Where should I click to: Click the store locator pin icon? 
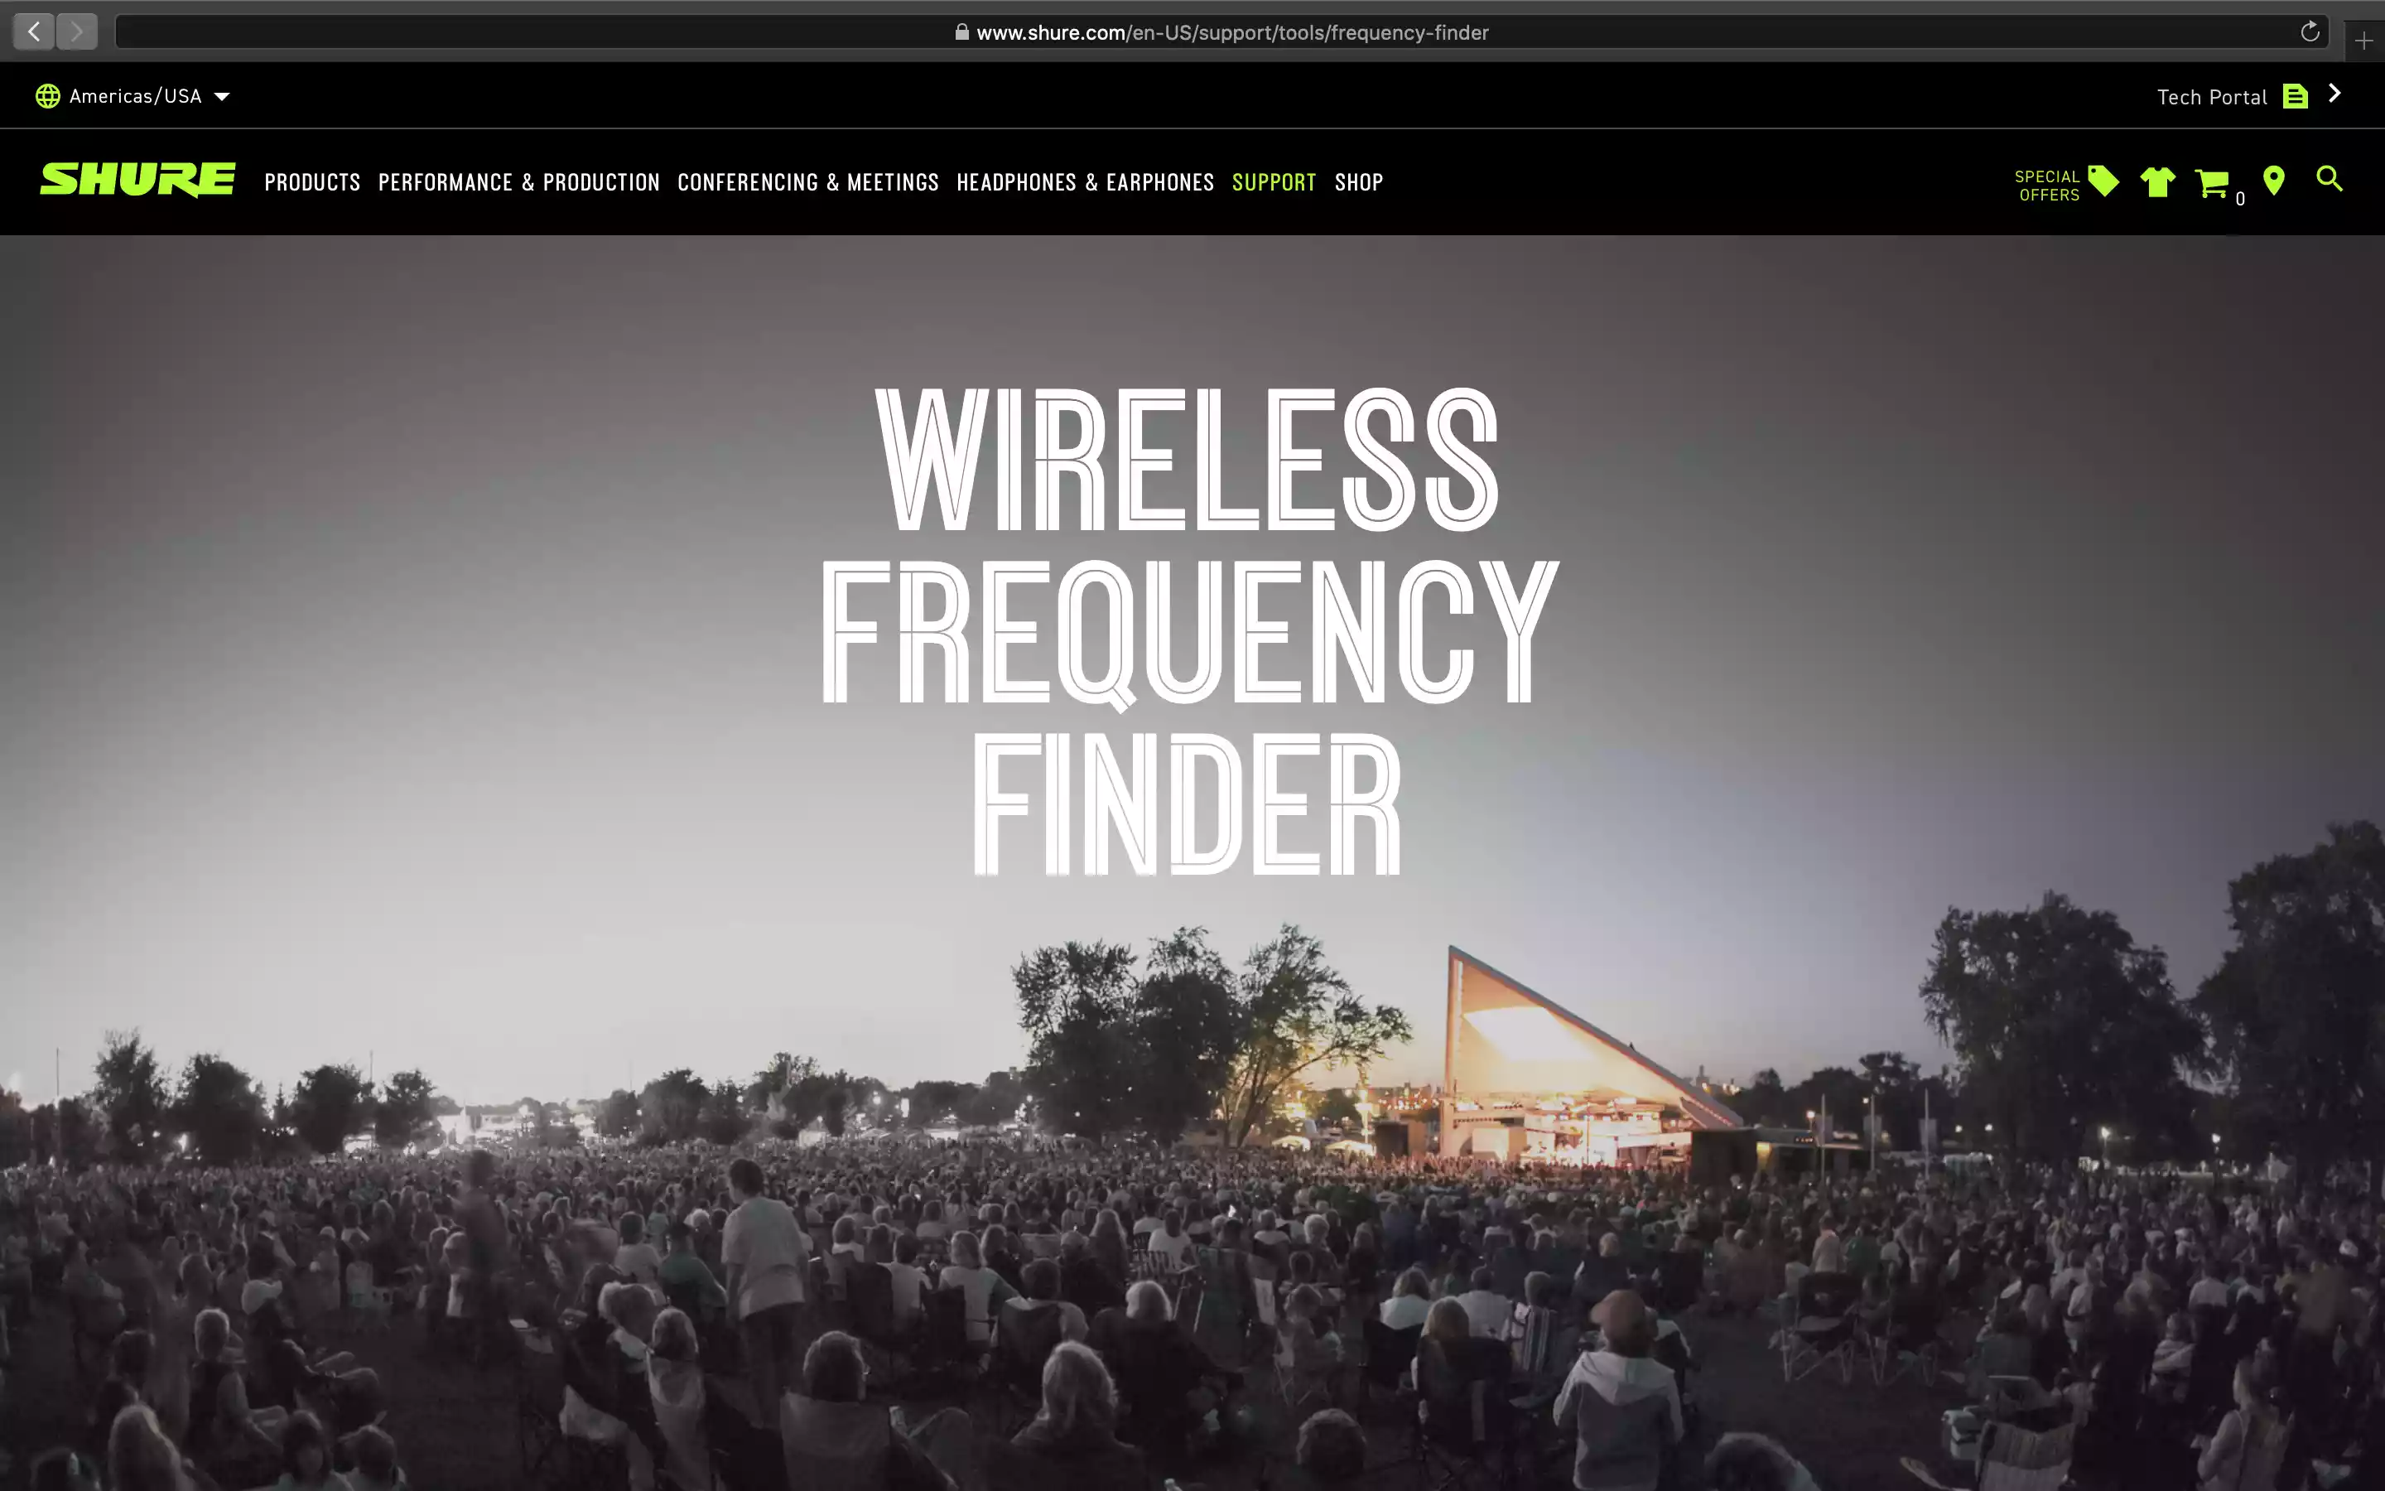[x=2274, y=181]
